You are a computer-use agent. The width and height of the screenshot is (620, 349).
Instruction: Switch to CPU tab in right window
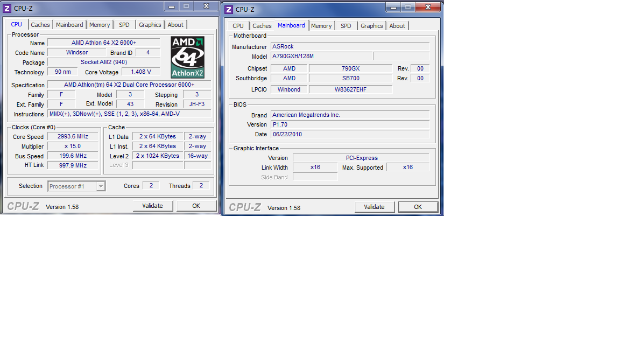click(238, 26)
